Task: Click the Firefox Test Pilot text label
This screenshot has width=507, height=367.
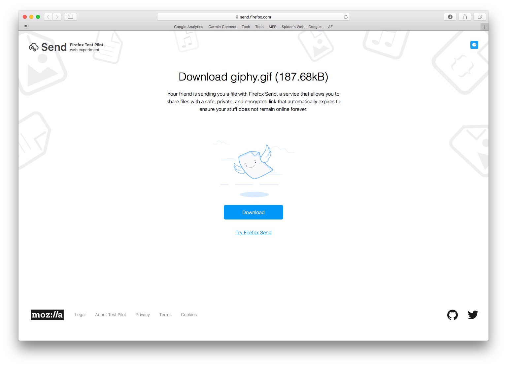Action: point(86,45)
